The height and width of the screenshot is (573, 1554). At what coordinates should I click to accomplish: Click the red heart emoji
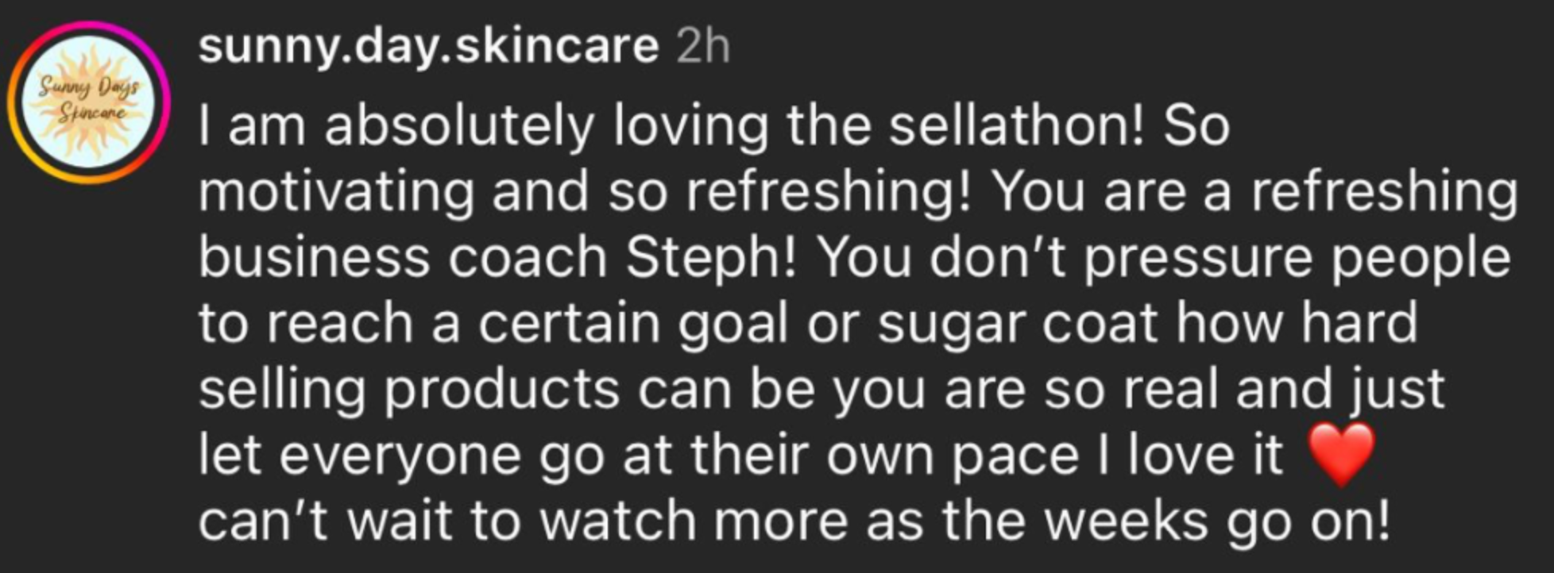(x=1340, y=454)
